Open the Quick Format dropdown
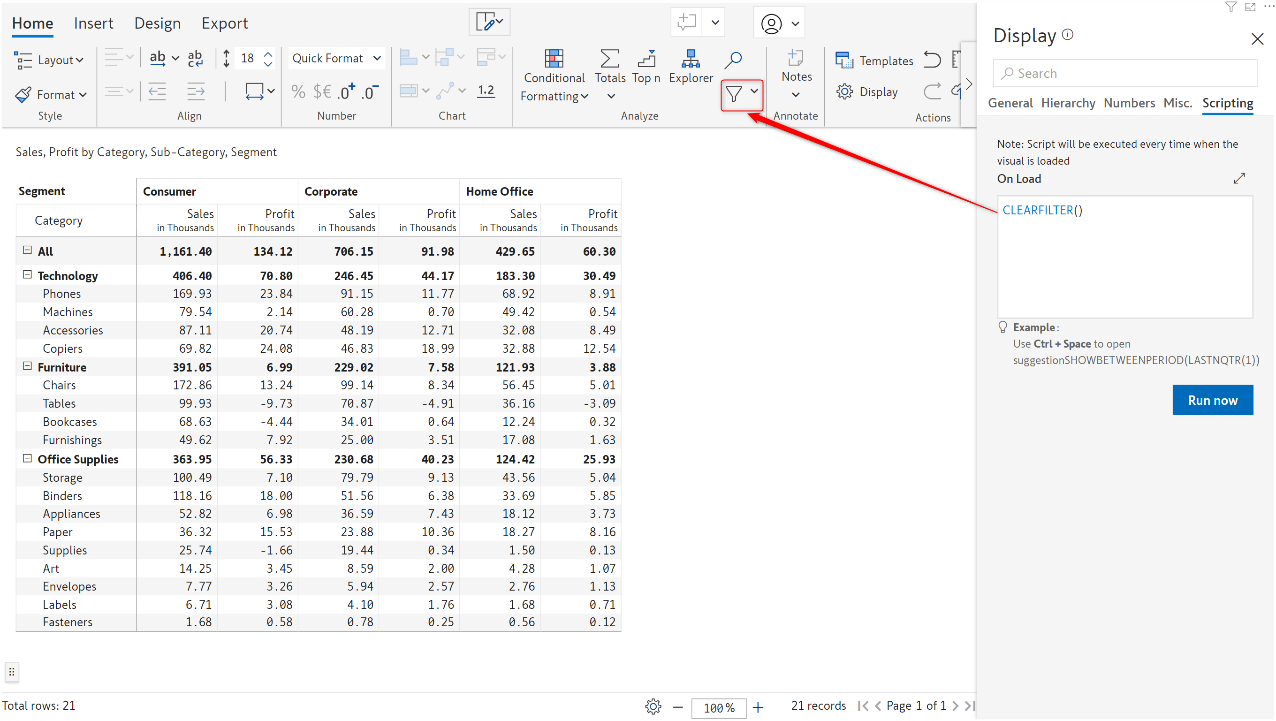Viewport: 1276px width, 721px height. [336, 59]
